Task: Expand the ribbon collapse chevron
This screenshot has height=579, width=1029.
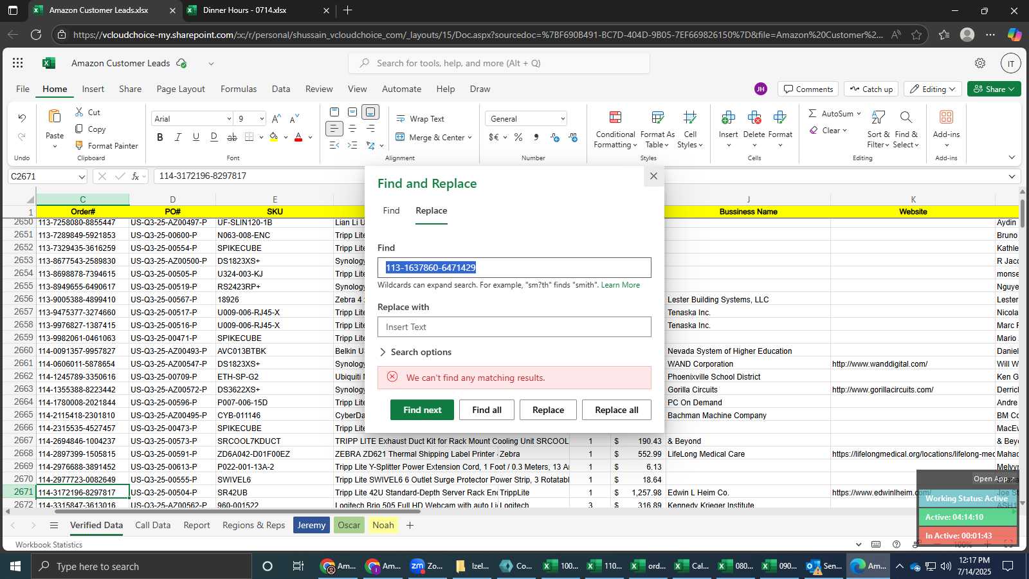Action: [x=1012, y=158]
